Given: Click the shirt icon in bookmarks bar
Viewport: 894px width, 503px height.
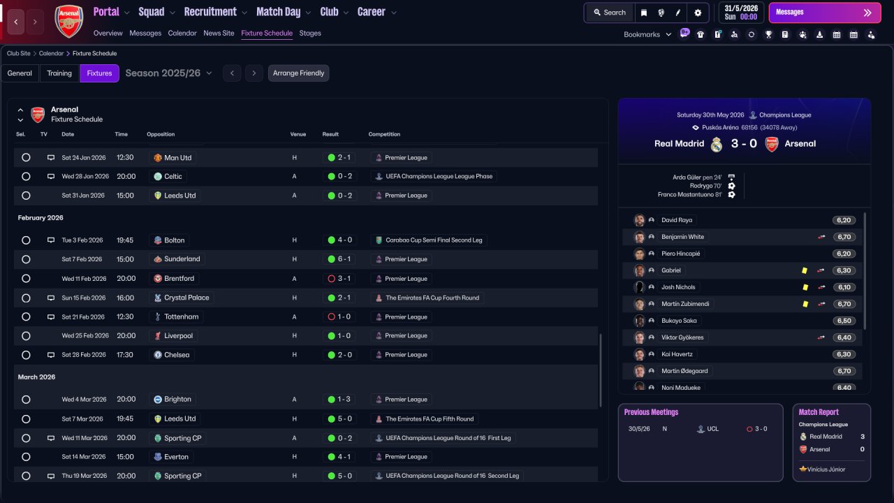Looking at the screenshot, I should click(x=701, y=34).
